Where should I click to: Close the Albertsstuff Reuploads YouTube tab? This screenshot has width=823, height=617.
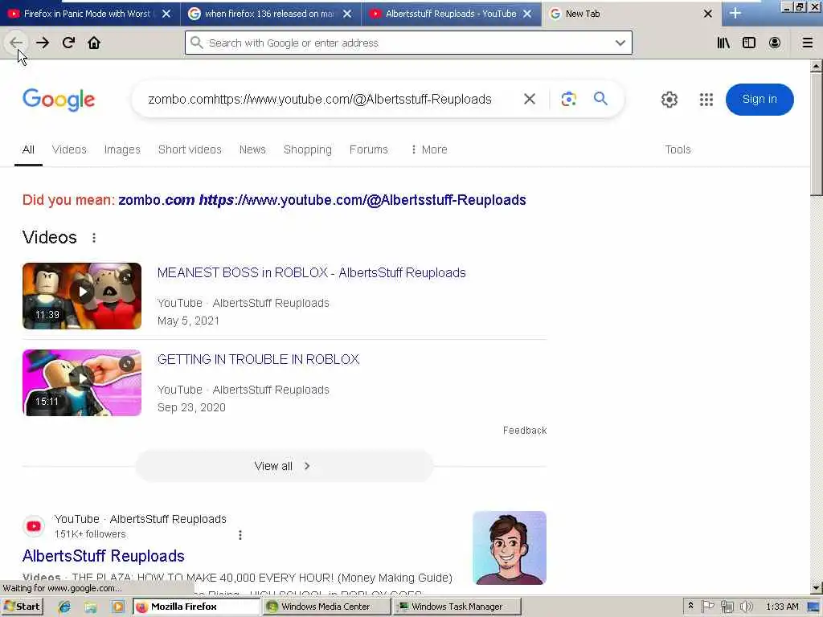tap(527, 14)
